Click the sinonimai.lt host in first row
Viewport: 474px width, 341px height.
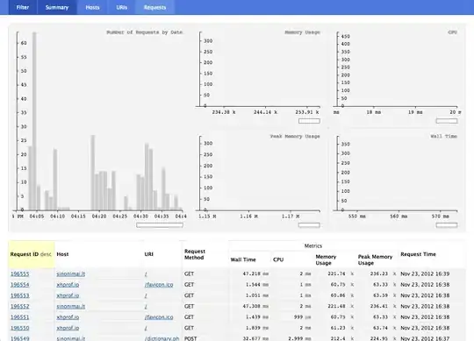tap(71, 274)
